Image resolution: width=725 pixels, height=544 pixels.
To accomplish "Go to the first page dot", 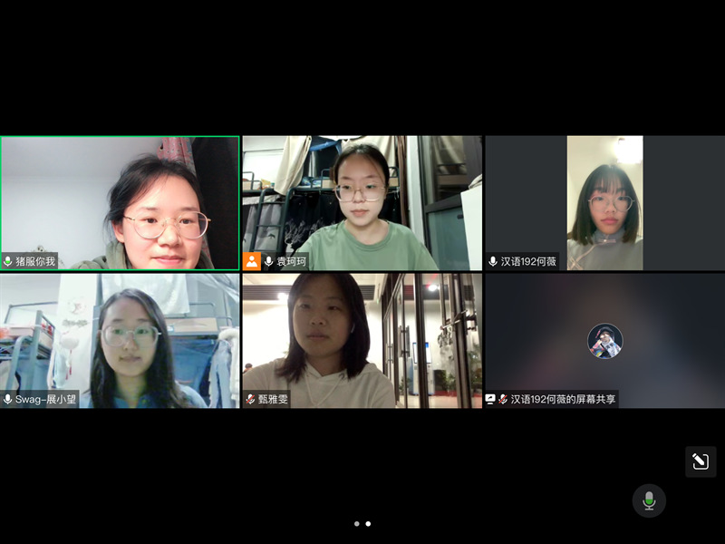I will tap(356, 524).
